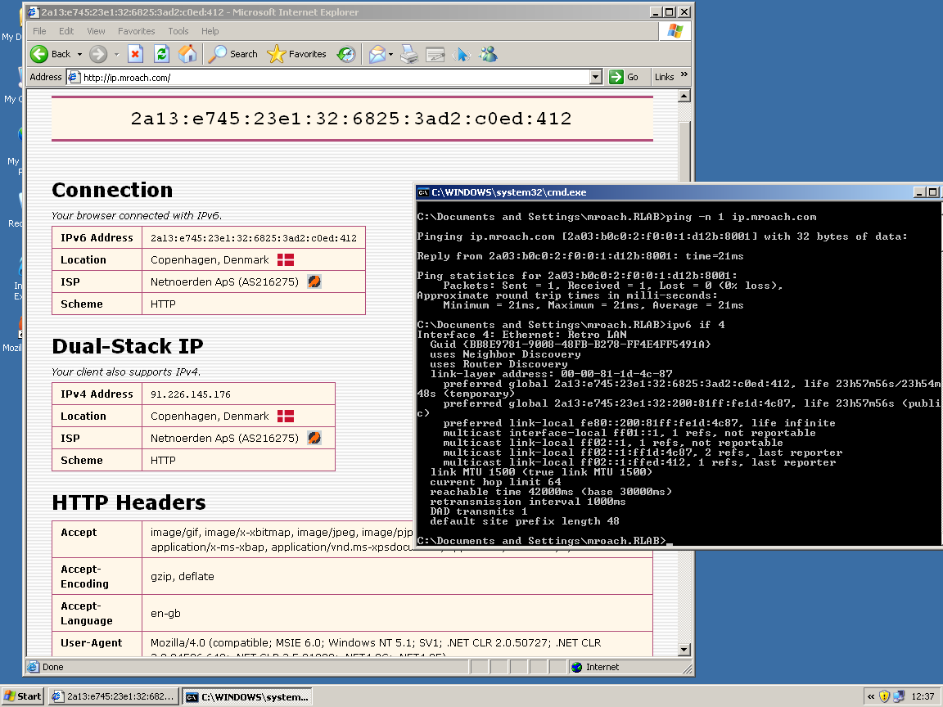943x707 pixels.
Task: Click the Links toolbar label
Action: coord(664,77)
